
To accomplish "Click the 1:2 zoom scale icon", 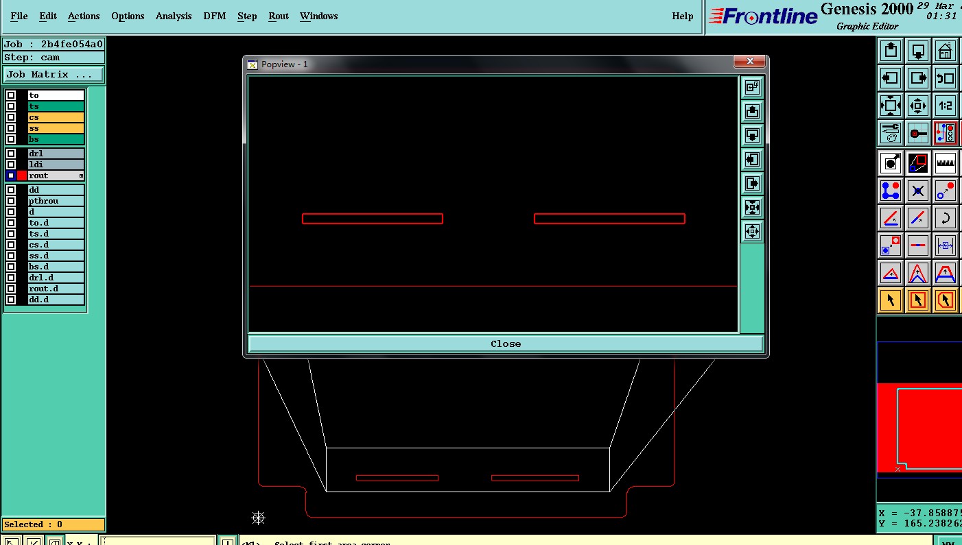I will coord(946,106).
